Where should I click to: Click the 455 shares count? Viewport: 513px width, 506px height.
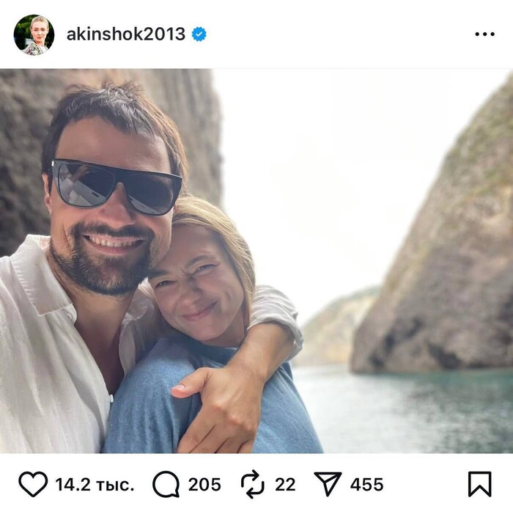coord(366,485)
